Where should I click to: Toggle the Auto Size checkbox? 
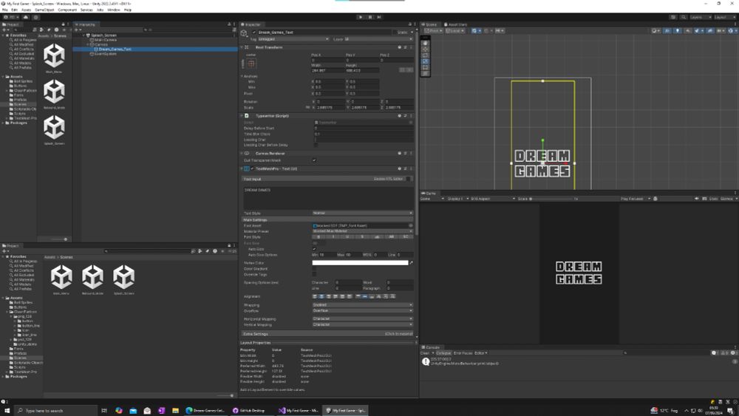click(x=314, y=249)
